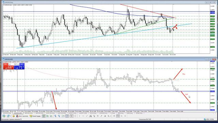Switch chart to Candlesticks mode

(x=47, y=116)
